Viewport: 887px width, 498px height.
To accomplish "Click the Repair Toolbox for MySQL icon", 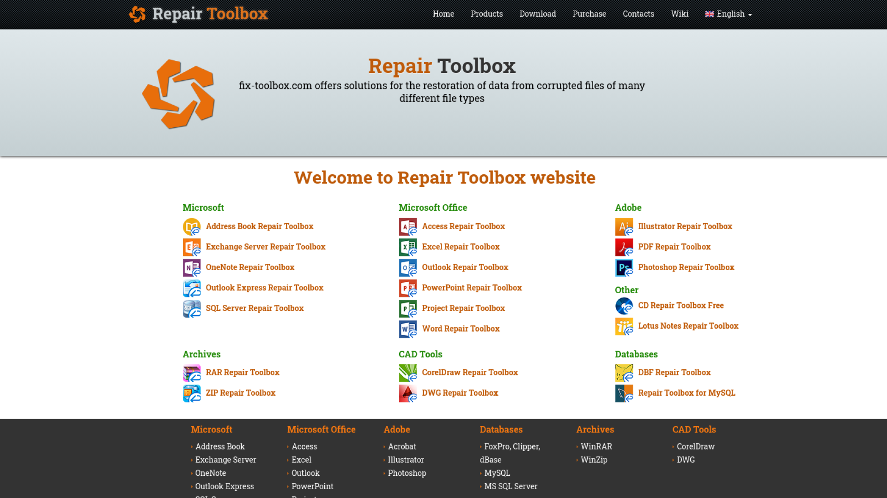I will pyautogui.click(x=624, y=393).
